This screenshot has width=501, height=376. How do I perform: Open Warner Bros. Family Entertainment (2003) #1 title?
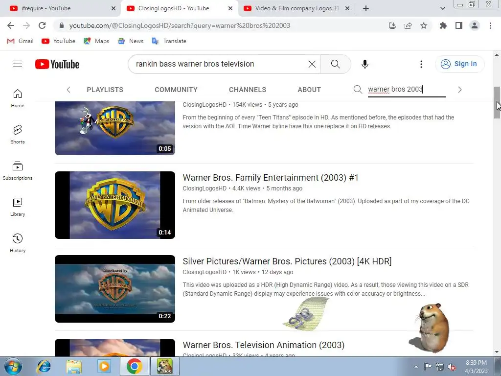coord(271,178)
